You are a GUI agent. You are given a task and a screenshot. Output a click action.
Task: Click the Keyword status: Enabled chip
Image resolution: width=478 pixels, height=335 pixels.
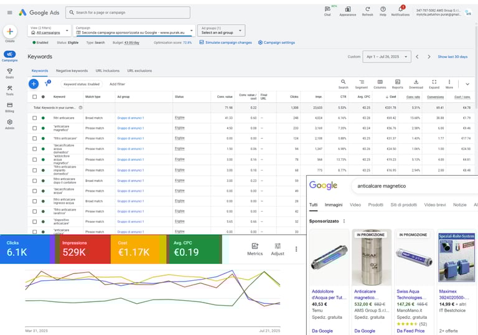click(x=82, y=84)
